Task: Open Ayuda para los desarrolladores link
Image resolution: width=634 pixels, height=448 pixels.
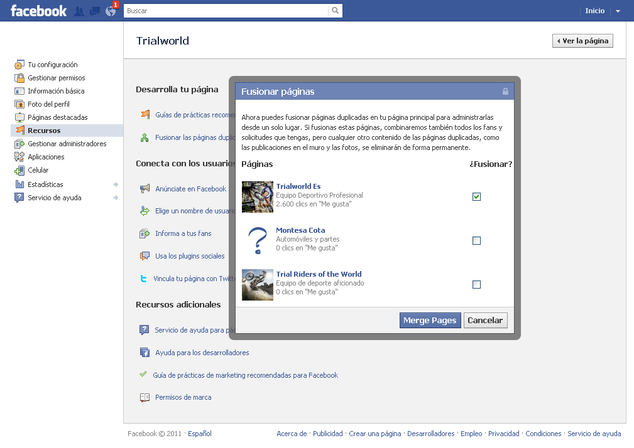Action: [x=202, y=353]
